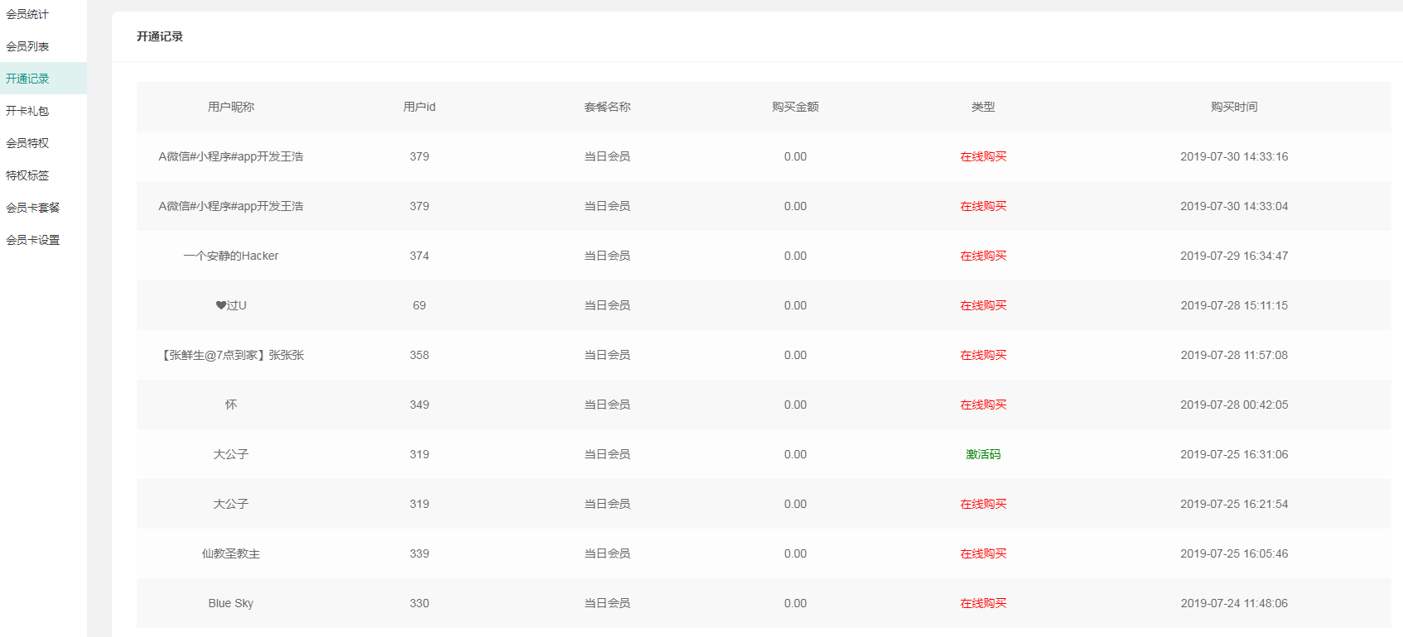Navigate to 会员特权 in the sidebar
1403x637 pixels.
click(x=27, y=143)
